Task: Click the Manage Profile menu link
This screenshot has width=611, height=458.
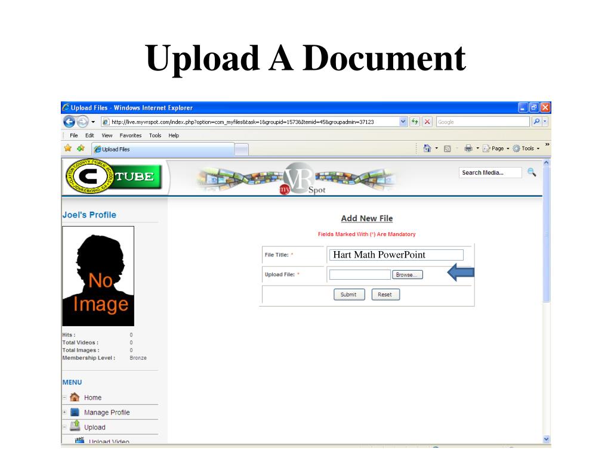Action: click(107, 413)
